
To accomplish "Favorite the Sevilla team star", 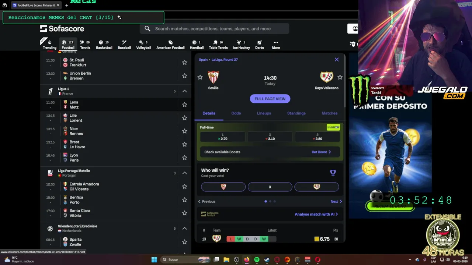I will click(x=200, y=77).
